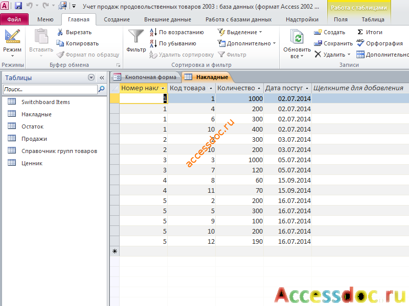Click the large Фильтр funnel icon
Screen dimensions: 409x306
pos(136,36)
